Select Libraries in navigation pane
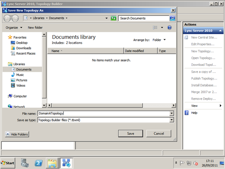Screen dimensions: 225x169 point(19,64)
